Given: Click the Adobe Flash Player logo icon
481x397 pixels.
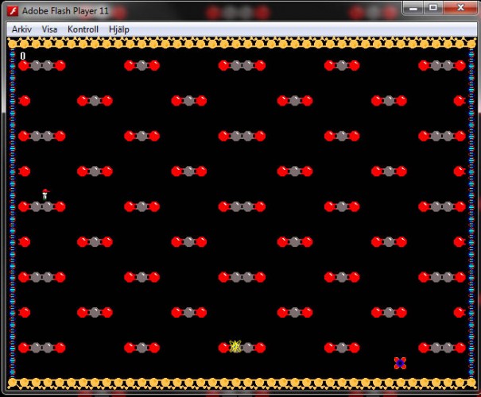Looking at the screenshot, I should [x=14, y=11].
